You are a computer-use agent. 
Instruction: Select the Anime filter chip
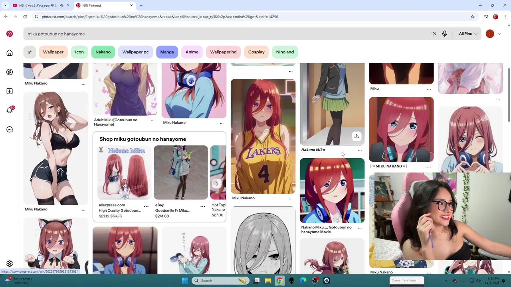click(x=192, y=52)
